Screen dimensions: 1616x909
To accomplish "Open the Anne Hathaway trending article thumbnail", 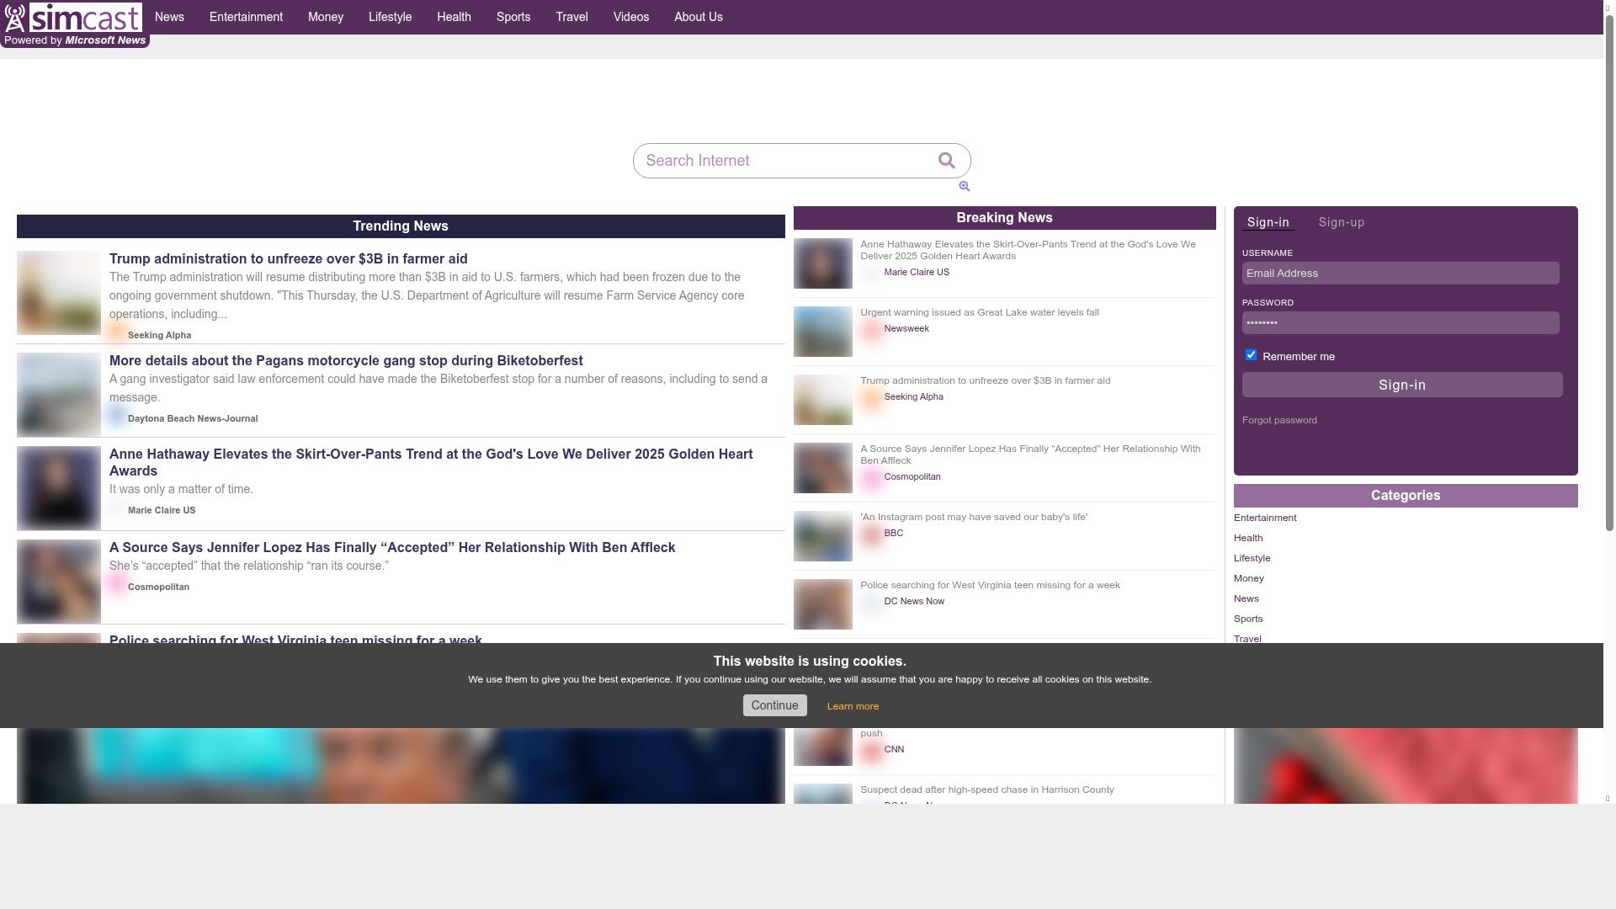I will pos(59,488).
